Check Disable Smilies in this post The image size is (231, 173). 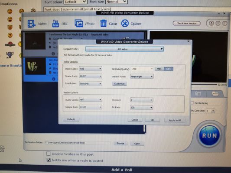tap(48, 154)
